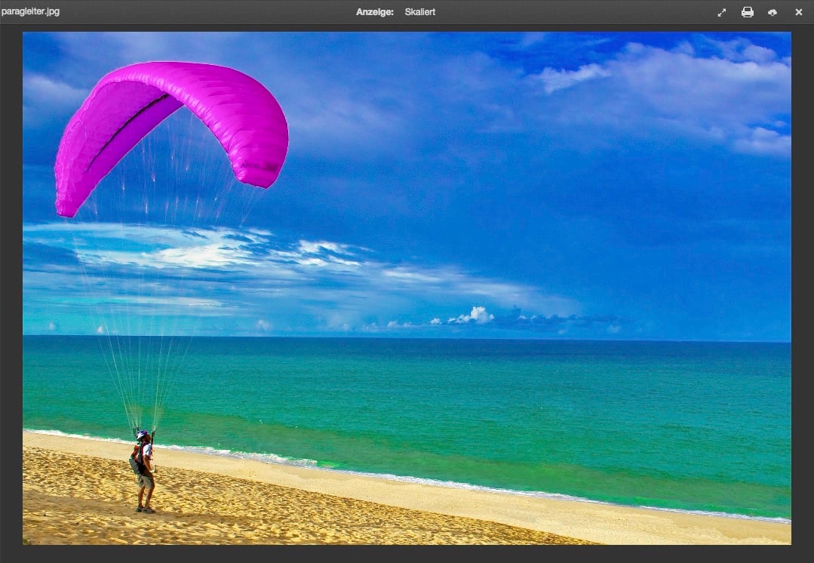Viewport: 814px width, 563px height.
Task: Click the sea horizon line in photo
Action: click(407, 338)
